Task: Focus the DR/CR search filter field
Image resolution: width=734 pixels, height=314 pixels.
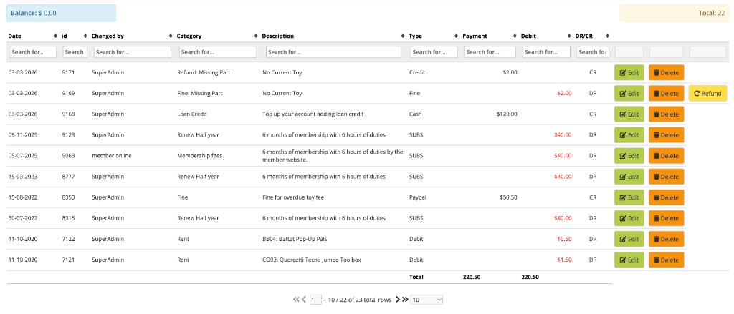Action: click(593, 52)
